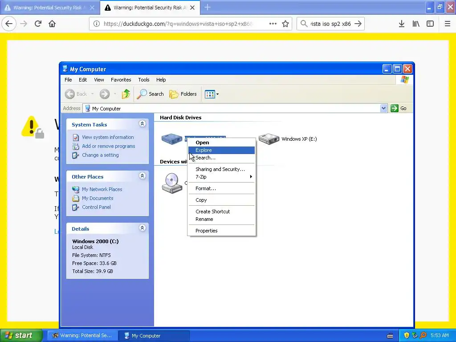Go to Firefox home page icon
This screenshot has width=456, height=342.
coord(52,24)
